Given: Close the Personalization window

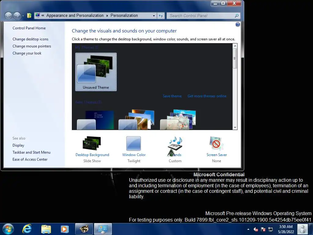Looking at the screenshot, I should coord(234,3).
